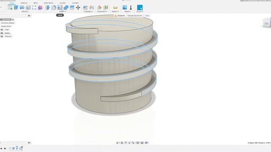The image size is (271, 152).
Task: Click the Zoom Window icon
Action: pos(129,143)
